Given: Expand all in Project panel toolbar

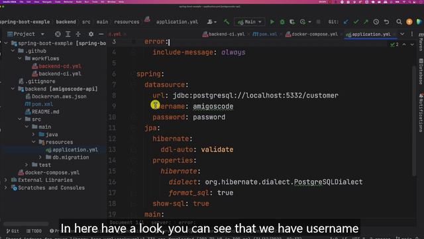Looking at the screenshot, I should click(68, 34).
